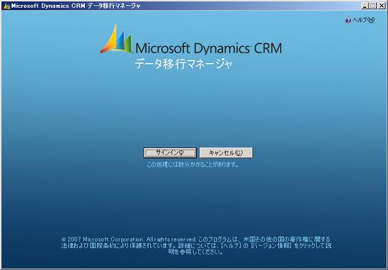Maximize the data migration manager window
Image resolution: width=388 pixels, height=270 pixels.
pyautogui.click(x=373, y=5)
